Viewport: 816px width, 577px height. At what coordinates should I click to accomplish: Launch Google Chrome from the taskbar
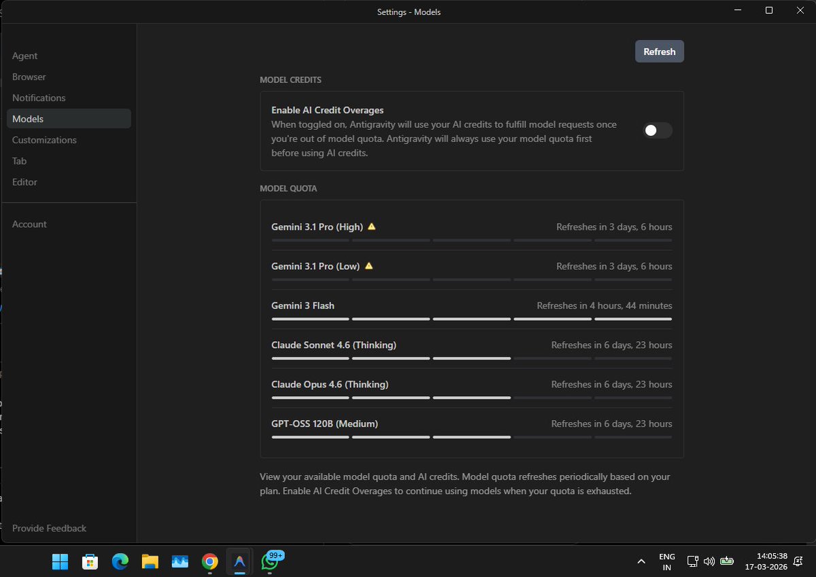click(x=210, y=561)
